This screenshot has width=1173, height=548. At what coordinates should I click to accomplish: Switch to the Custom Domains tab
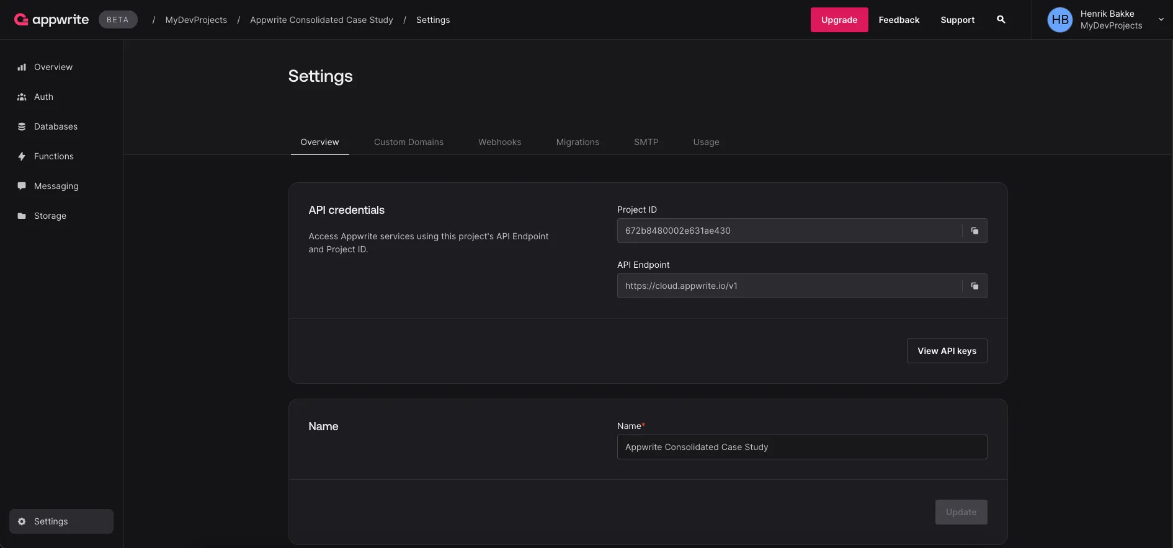(x=409, y=142)
